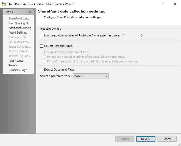Check Collect Personal Sites
Viewport: 181px width, 146px height.
point(41,46)
